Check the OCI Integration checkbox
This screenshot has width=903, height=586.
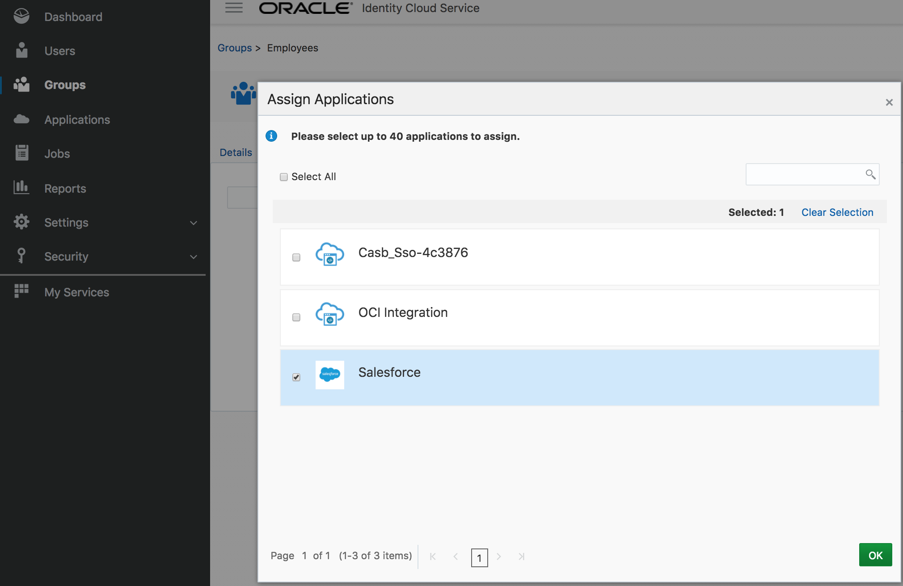296,317
